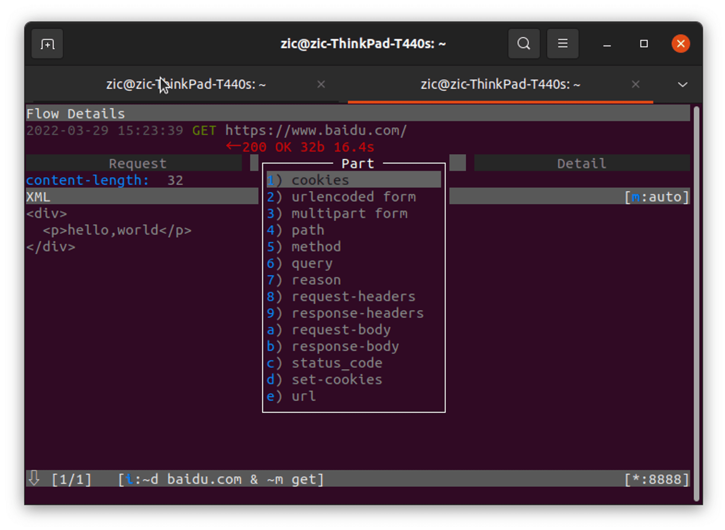Switch to the Request tab in Flow Details

(x=134, y=163)
